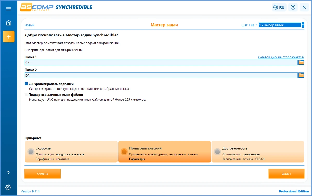Select the Достоверность priority option
Viewport: 312px width, 196px height.
258,152
